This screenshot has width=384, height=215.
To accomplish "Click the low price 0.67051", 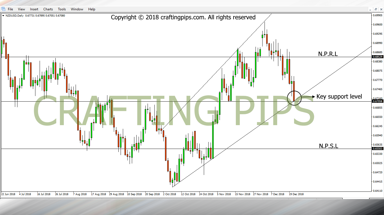I will click(x=51, y=16).
